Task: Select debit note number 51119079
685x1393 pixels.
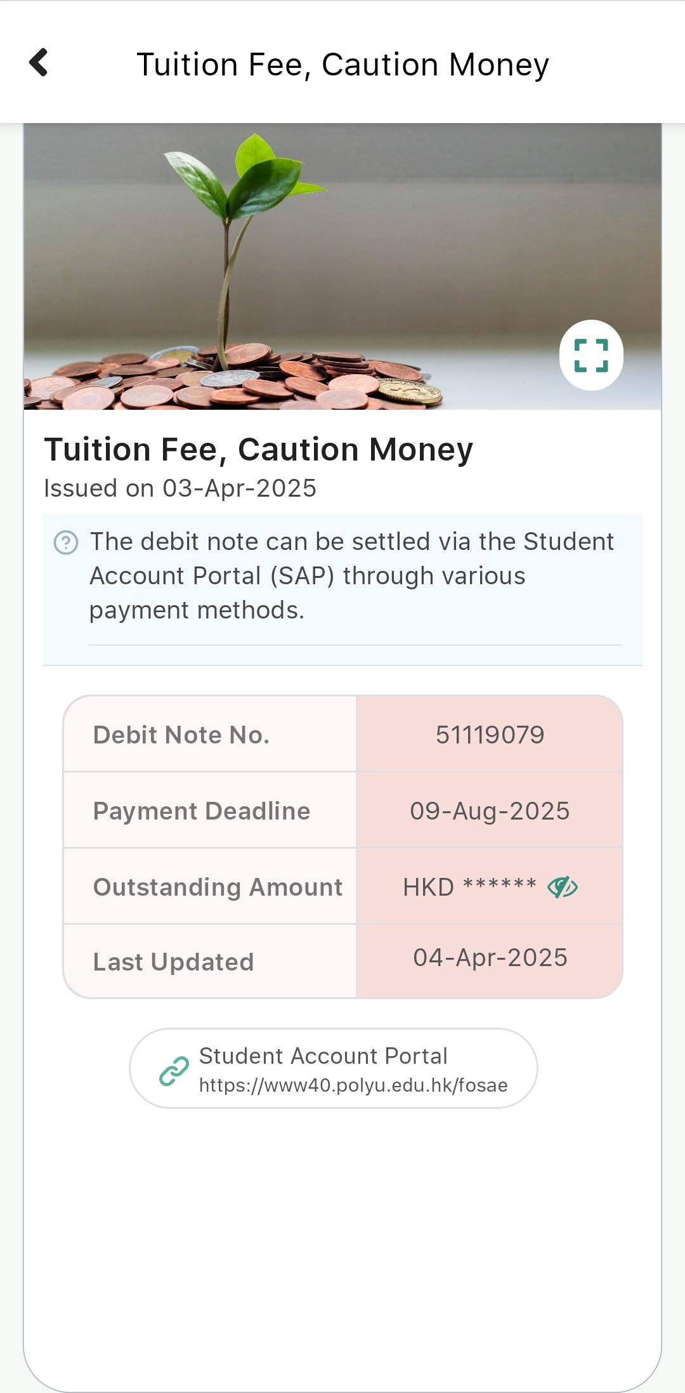Action: coord(490,735)
